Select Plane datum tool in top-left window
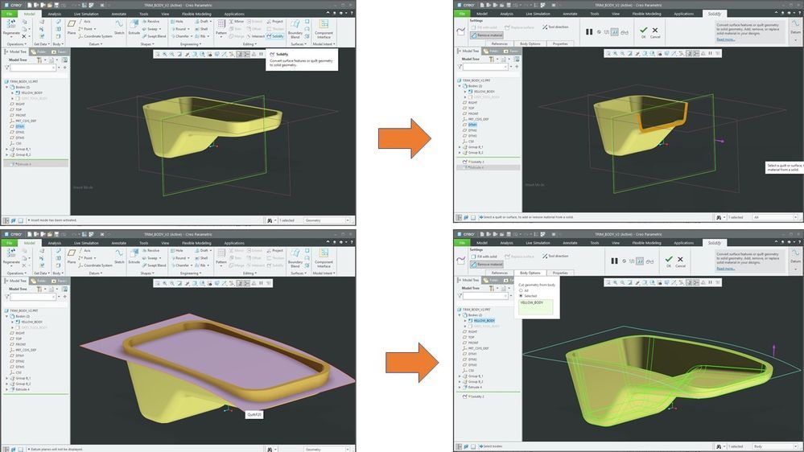Viewport: 804px width, 452px height. click(72, 27)
